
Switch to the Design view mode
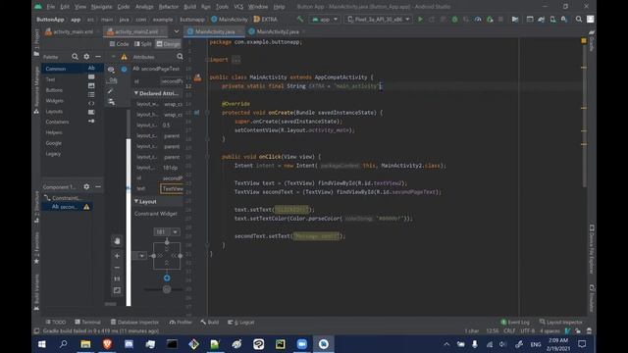coord(168,44)
